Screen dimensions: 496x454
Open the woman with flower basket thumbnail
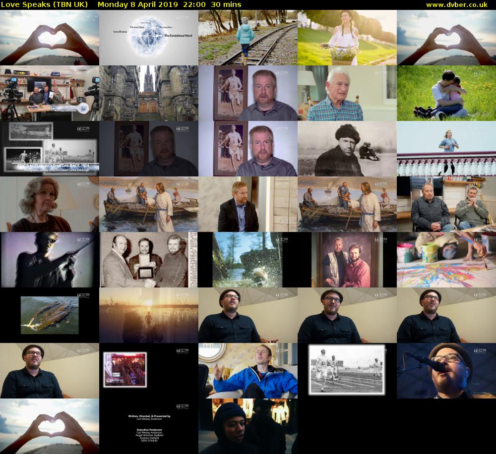347,38
